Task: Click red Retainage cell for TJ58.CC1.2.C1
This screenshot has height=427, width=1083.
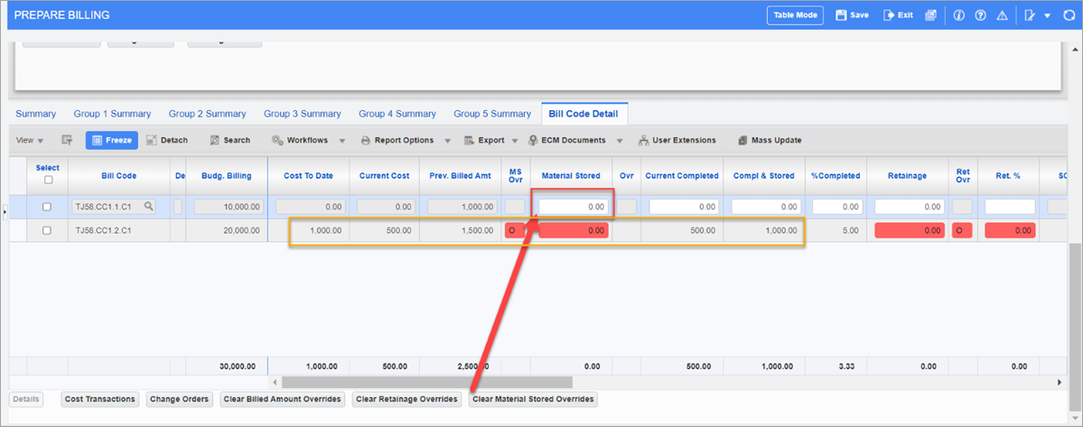Action: 909,230
